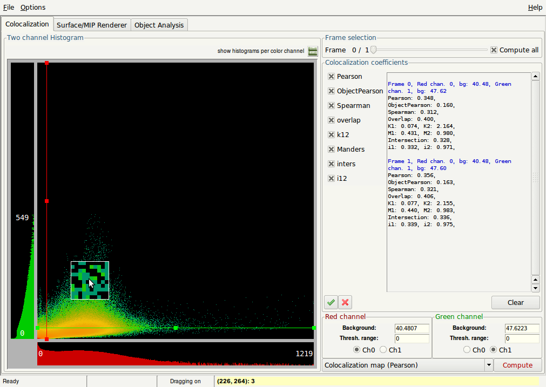Click the red X deselect-all icon
Viewport: 546px width, 387px height.
(x=346, y=302)
